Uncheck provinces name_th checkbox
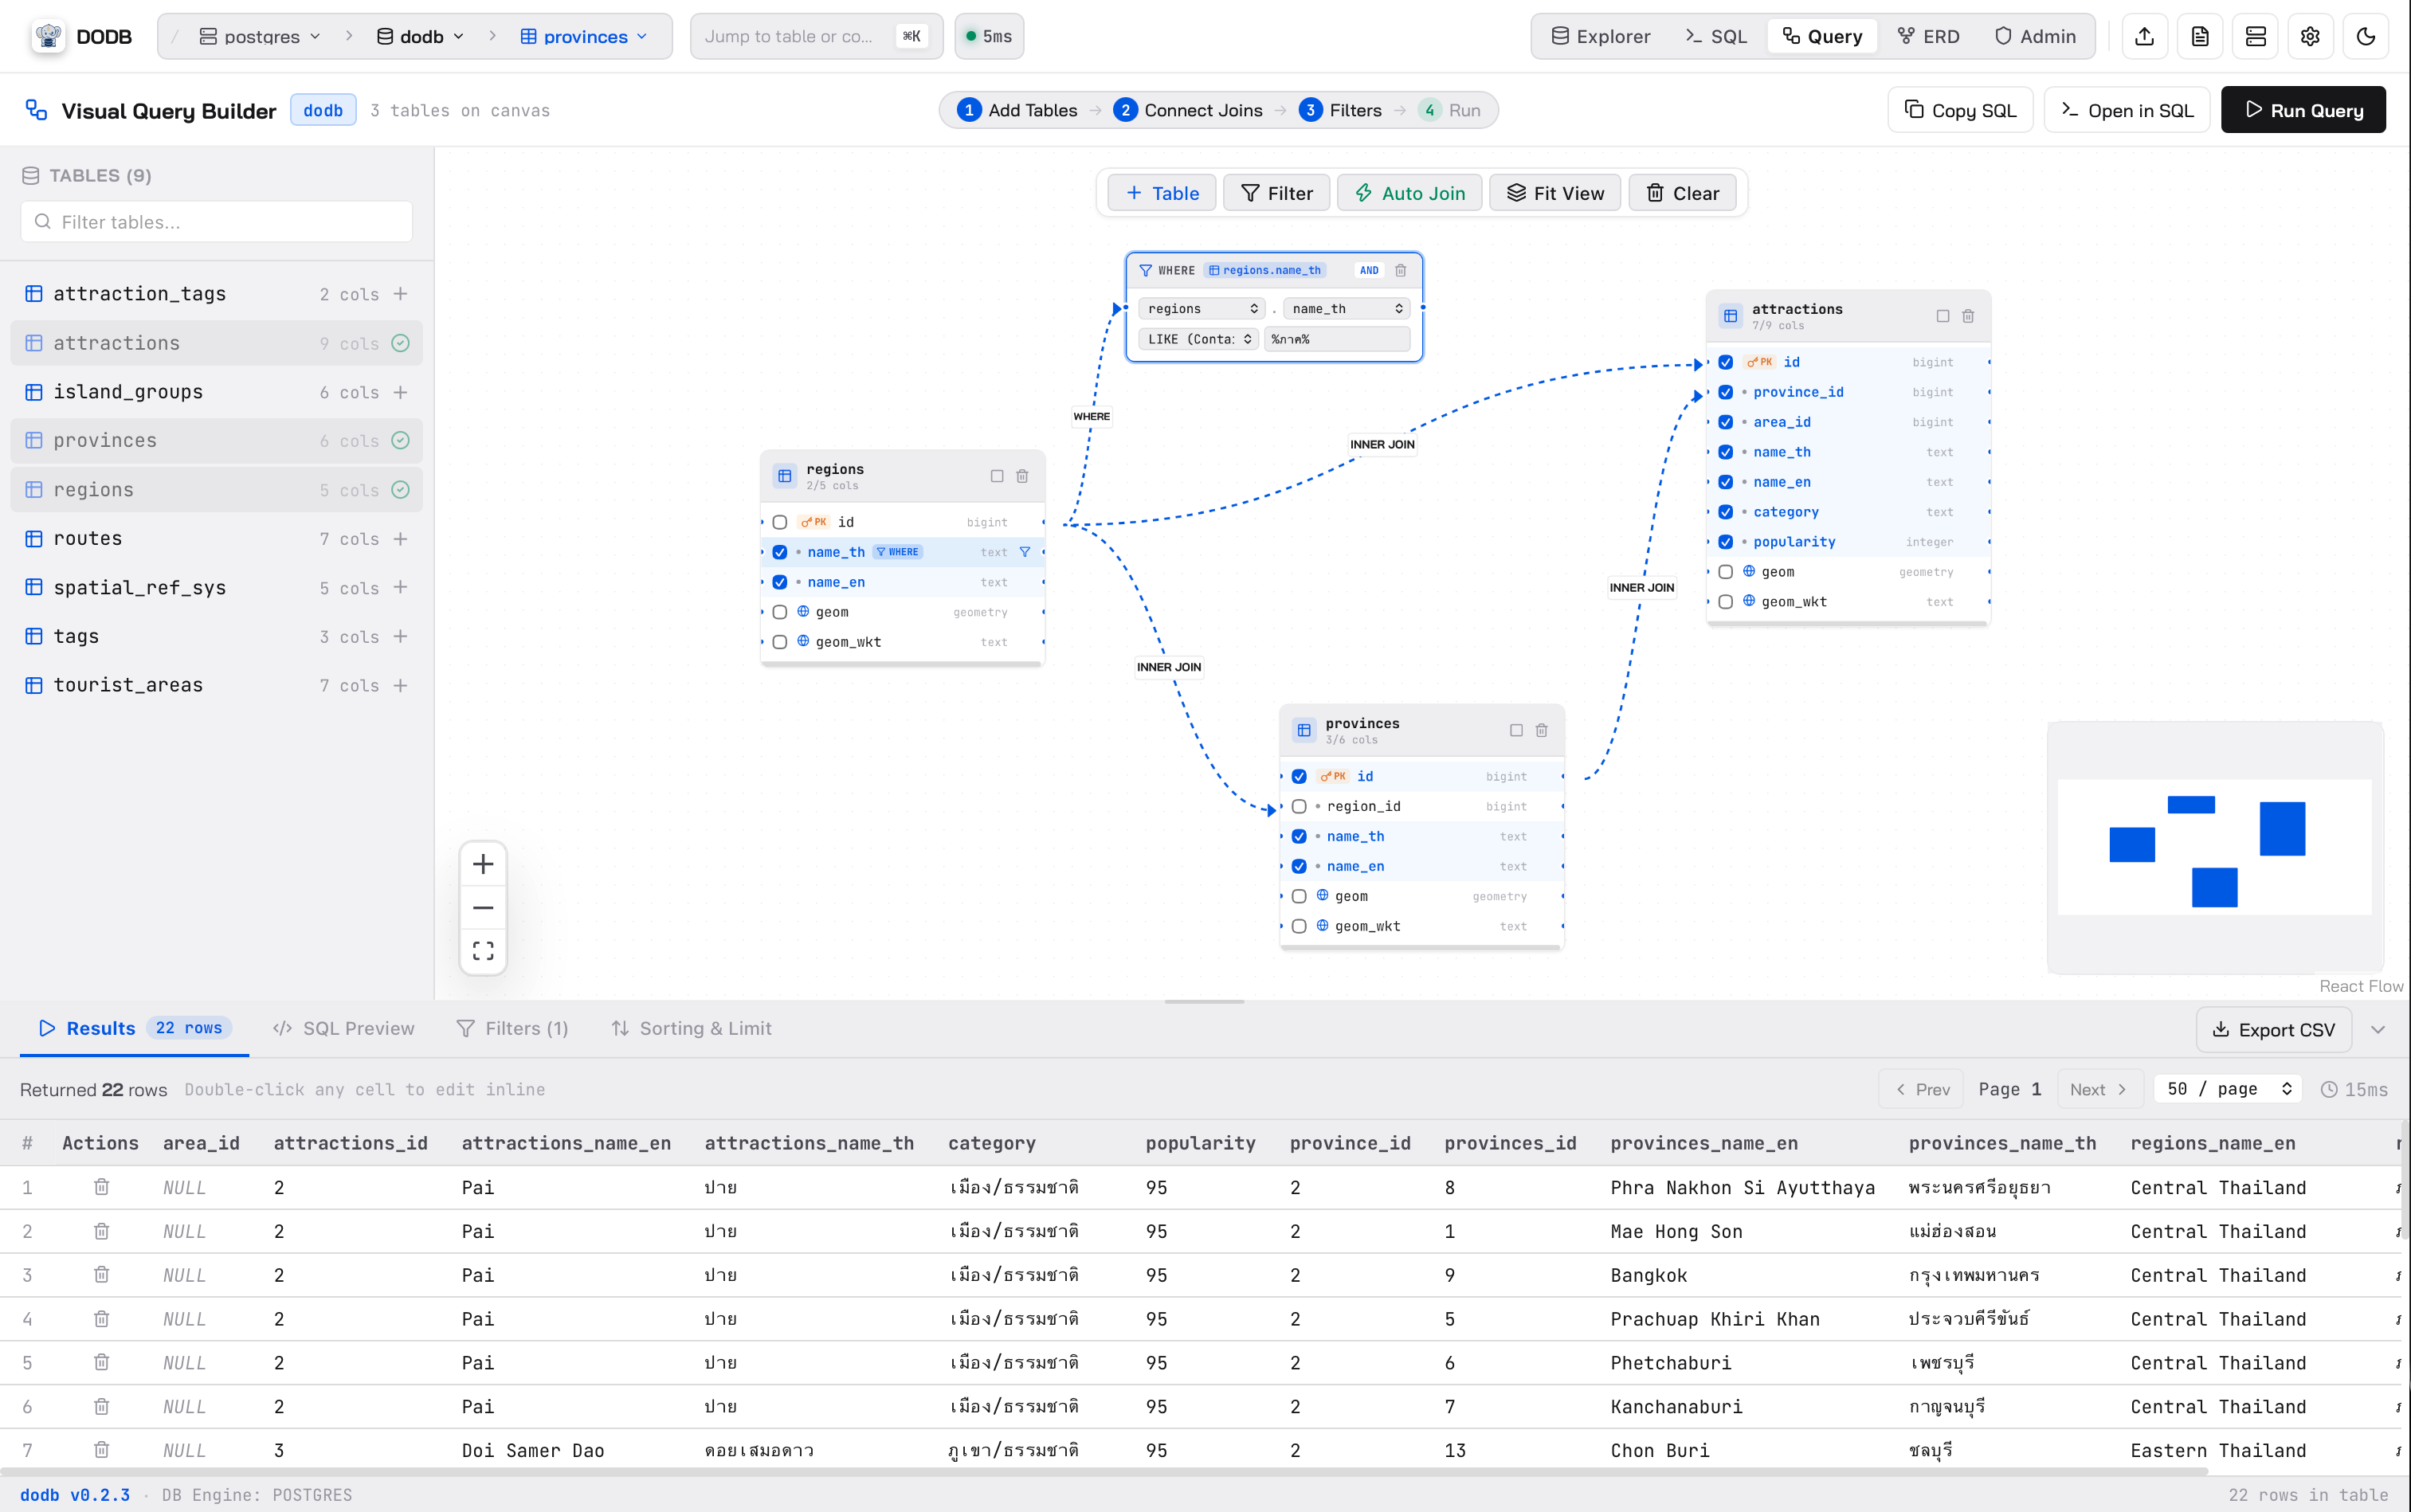The height and width of the screenshot is (1512, 2411). [x=1299, y=836]
